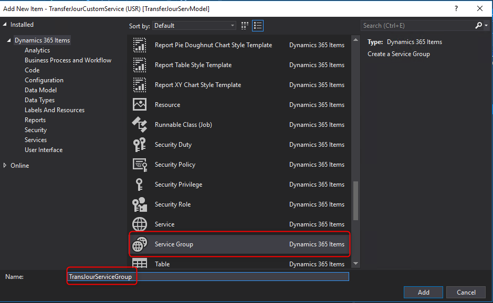Select the Security Policy icon
The width and height of the screenshot is (493, 303).
(x=140, y=165)
